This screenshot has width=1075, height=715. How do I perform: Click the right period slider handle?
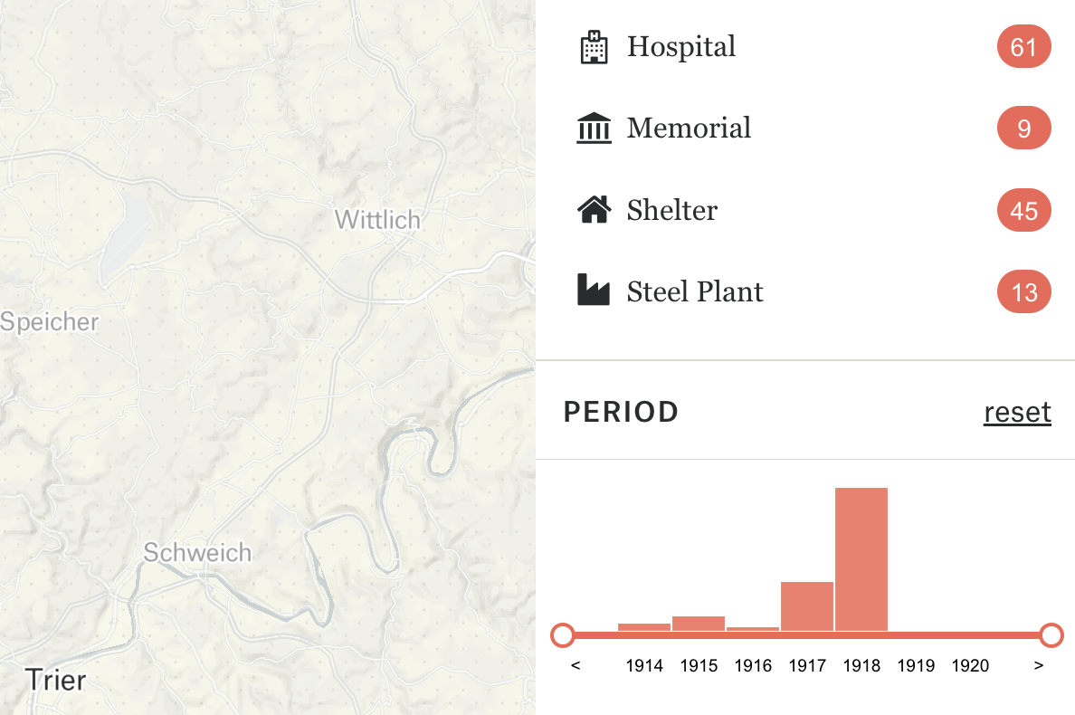pyautogui.click(x=1051, y=635)
